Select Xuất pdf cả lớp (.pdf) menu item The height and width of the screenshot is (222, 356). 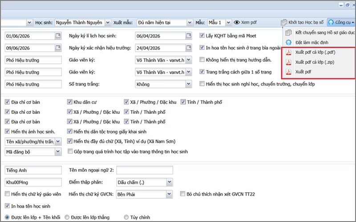[x=320, y=52]
